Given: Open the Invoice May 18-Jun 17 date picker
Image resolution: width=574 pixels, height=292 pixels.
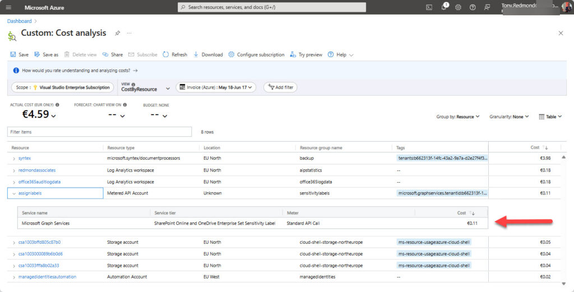Looking at the screenshot, I should pos(216,87).
